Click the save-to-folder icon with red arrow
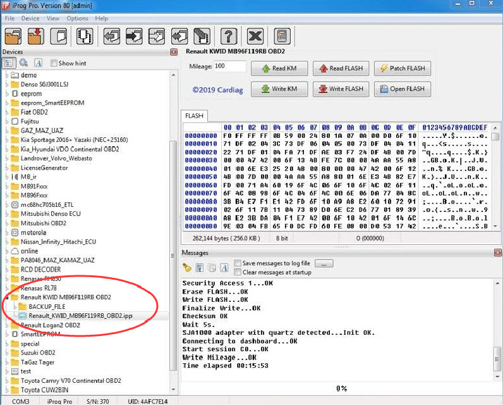Screen dimensions: 503x405 pyautogui.click(x=35, y=36)
